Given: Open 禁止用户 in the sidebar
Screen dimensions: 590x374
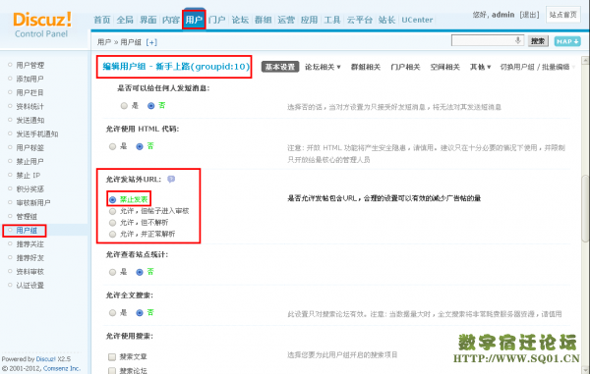Looking at the screenshot, I should click(30, 161).
